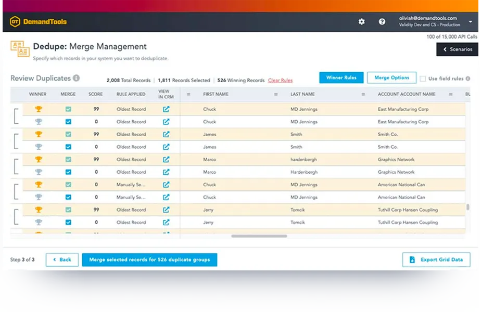Open Last Name column menu
The image size is (481, 312).
(363, 94)
